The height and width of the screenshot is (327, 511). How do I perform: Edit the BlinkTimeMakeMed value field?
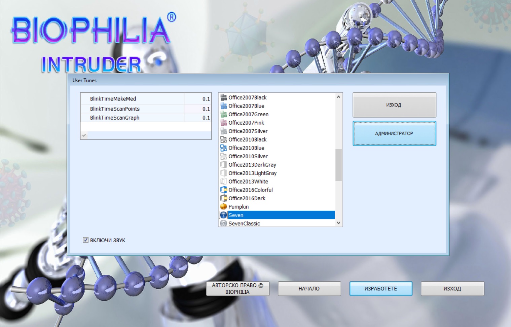tap(197, 99)
